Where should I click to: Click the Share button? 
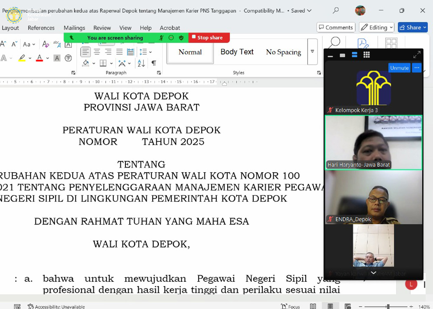(413, 27)
